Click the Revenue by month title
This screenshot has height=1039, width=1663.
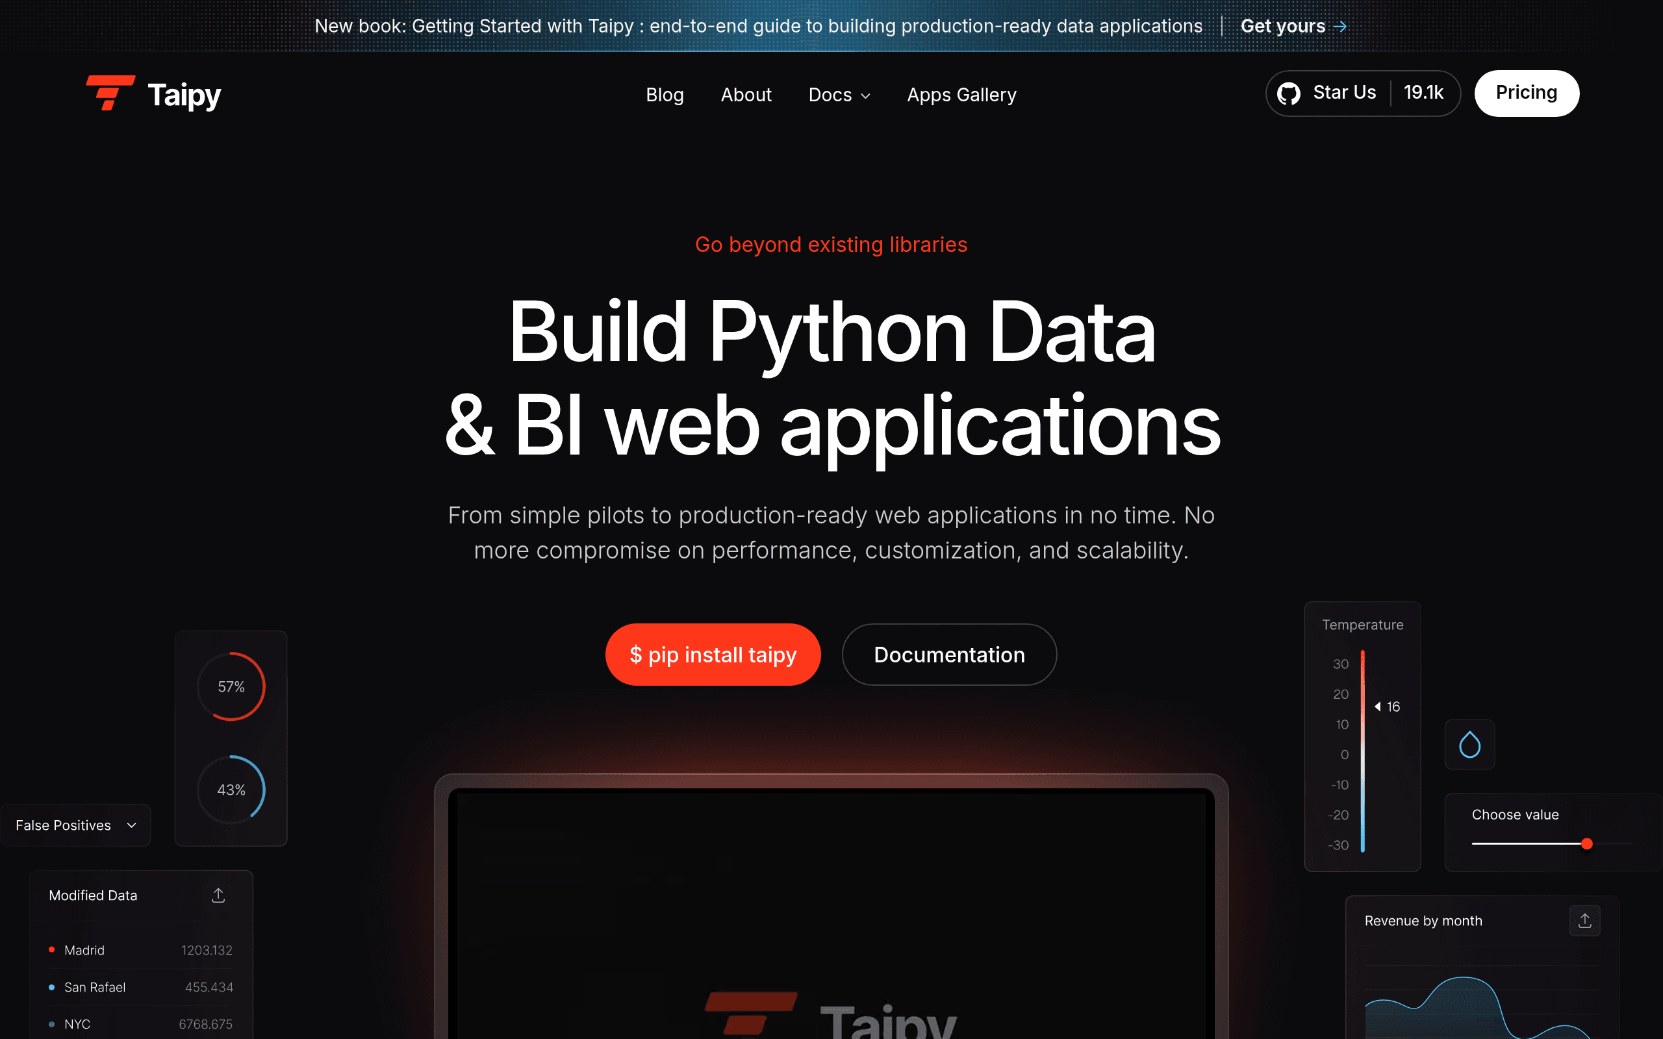(x=1423, y=921)
